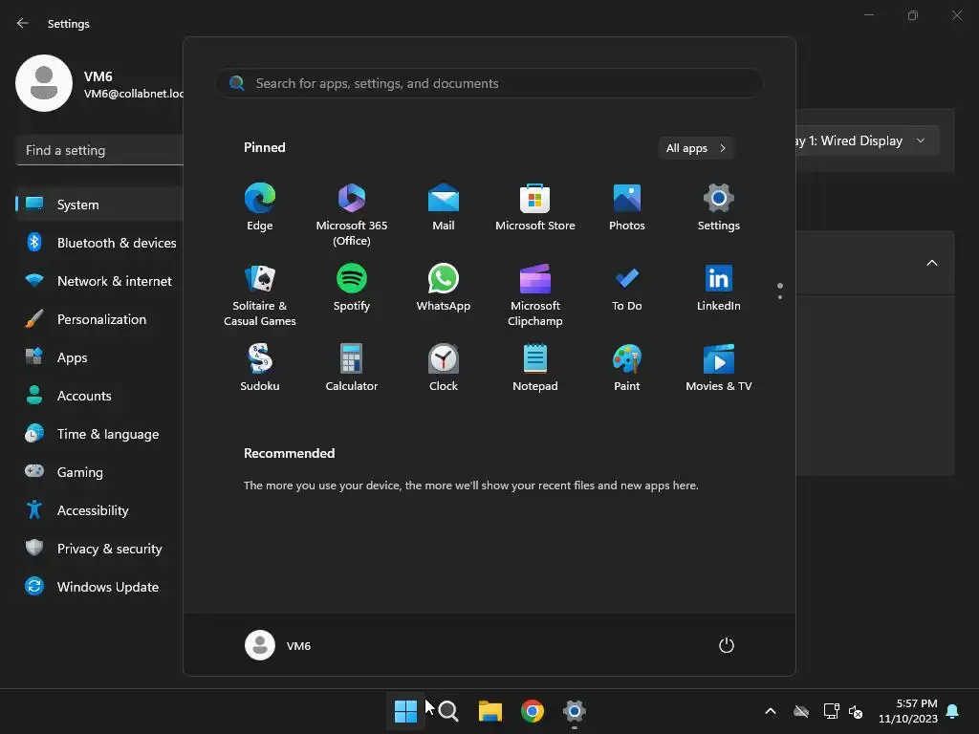Launch the Photos app
The image size is (979, 734).
[x=627, y=207]
